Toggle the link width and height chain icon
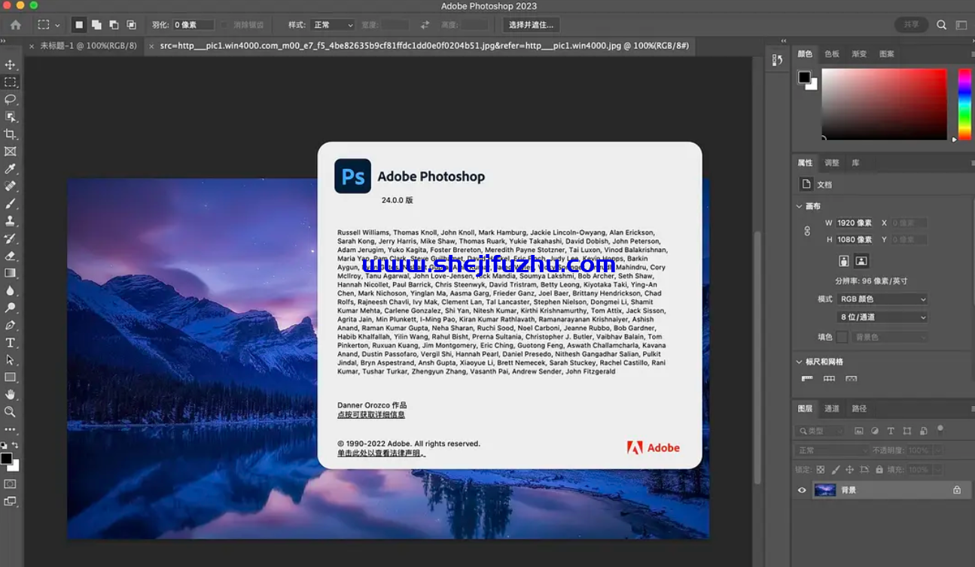 point(807,231)
